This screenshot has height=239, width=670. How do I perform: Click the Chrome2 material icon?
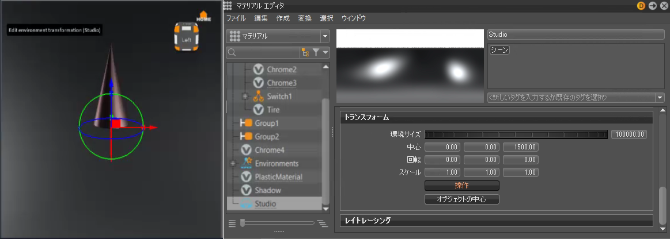(x=258, y=69)
